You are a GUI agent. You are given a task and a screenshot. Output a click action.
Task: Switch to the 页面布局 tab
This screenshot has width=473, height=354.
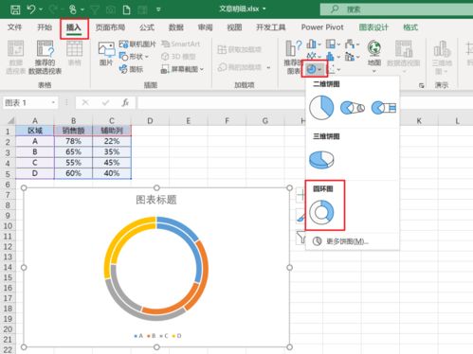(x=110, y=27)
